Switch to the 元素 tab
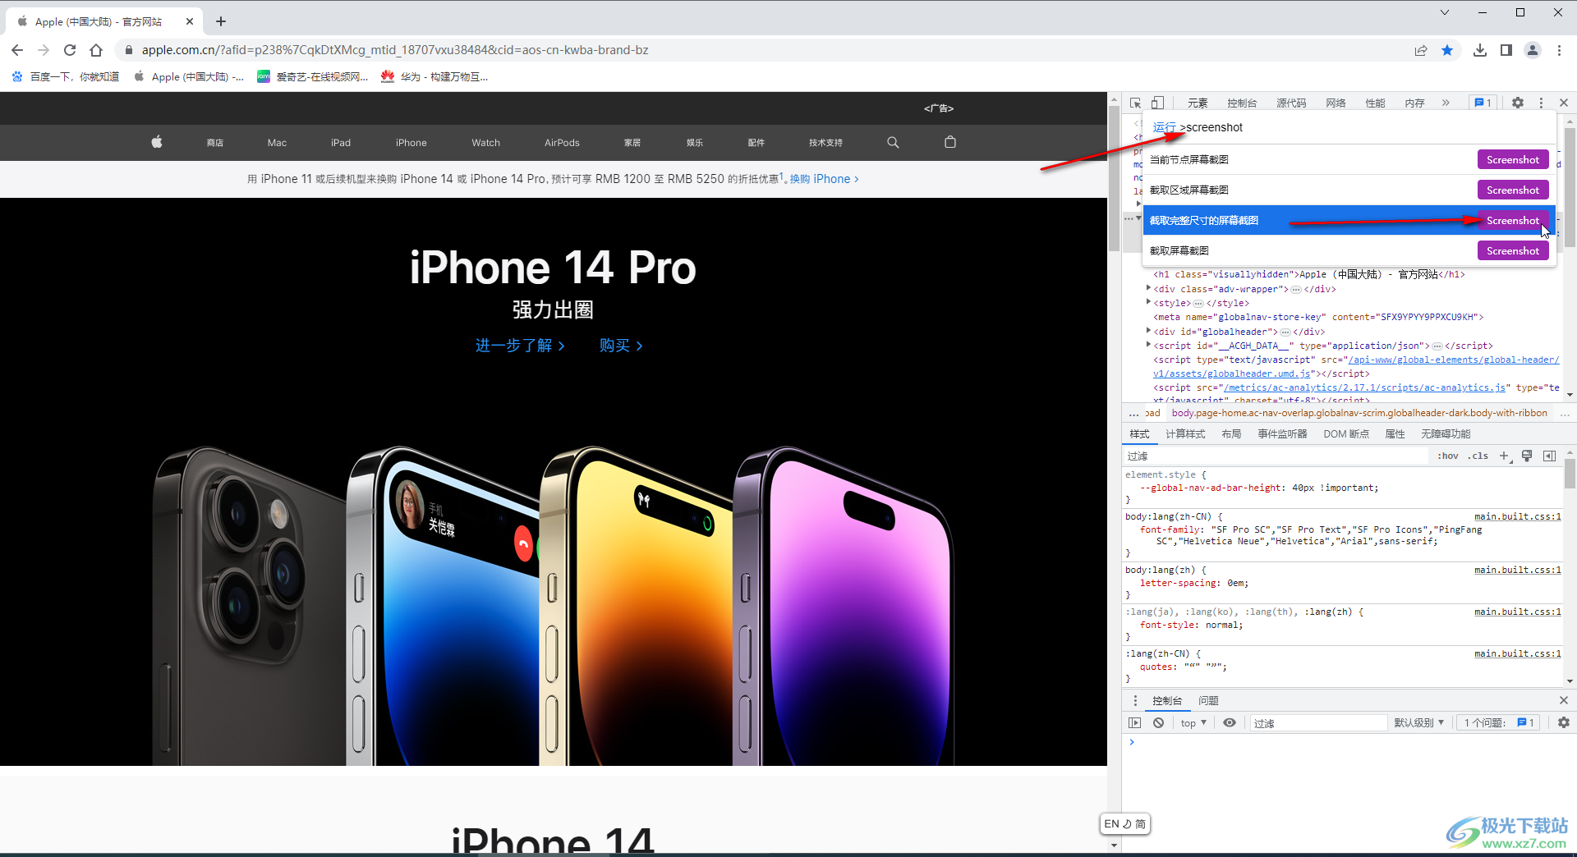 pyautogui.click(x=1198, y=103)
